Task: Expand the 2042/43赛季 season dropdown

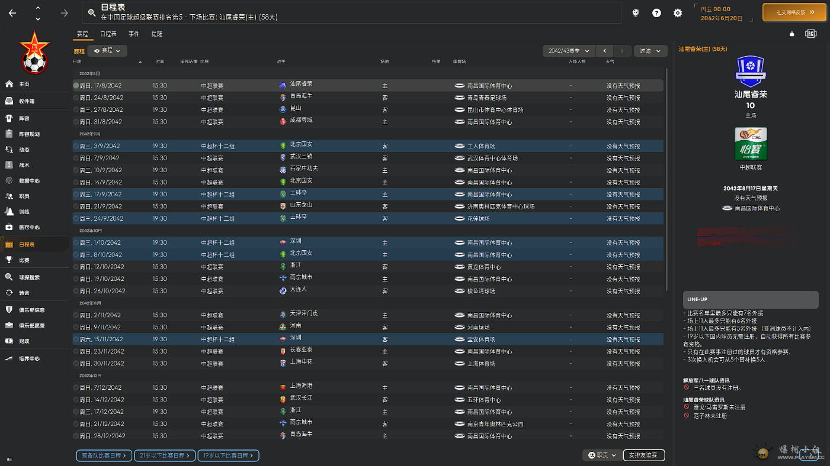Action: click(x=569, y=51)
